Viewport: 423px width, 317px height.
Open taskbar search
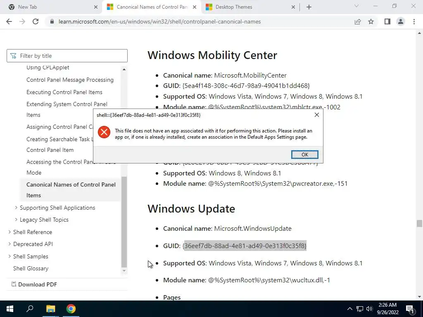30,309
